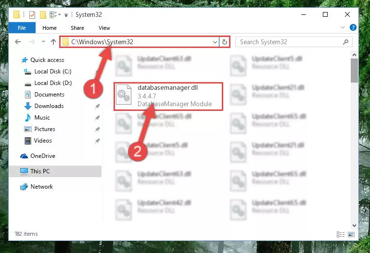370x253 pixels.
Task: Maximize the System32 window
Action: tap(325, 14)
